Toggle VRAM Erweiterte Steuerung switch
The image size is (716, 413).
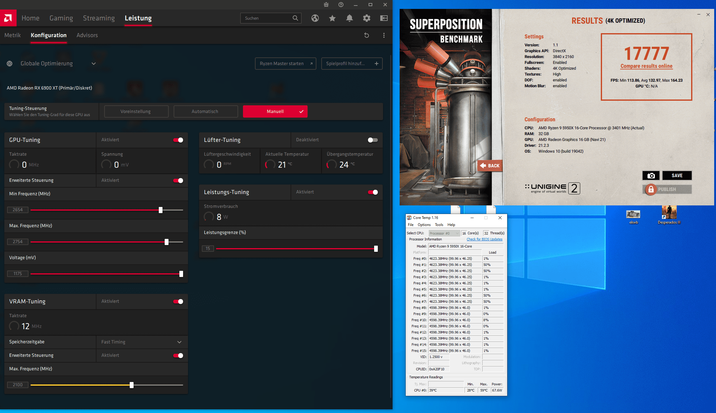tap(178, 356)
